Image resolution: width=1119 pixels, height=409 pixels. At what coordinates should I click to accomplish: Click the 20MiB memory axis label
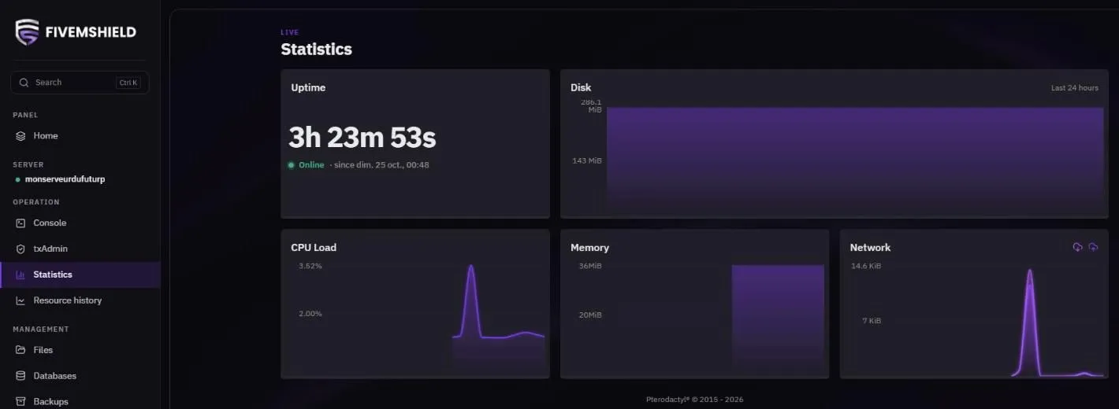coord(590,315)
